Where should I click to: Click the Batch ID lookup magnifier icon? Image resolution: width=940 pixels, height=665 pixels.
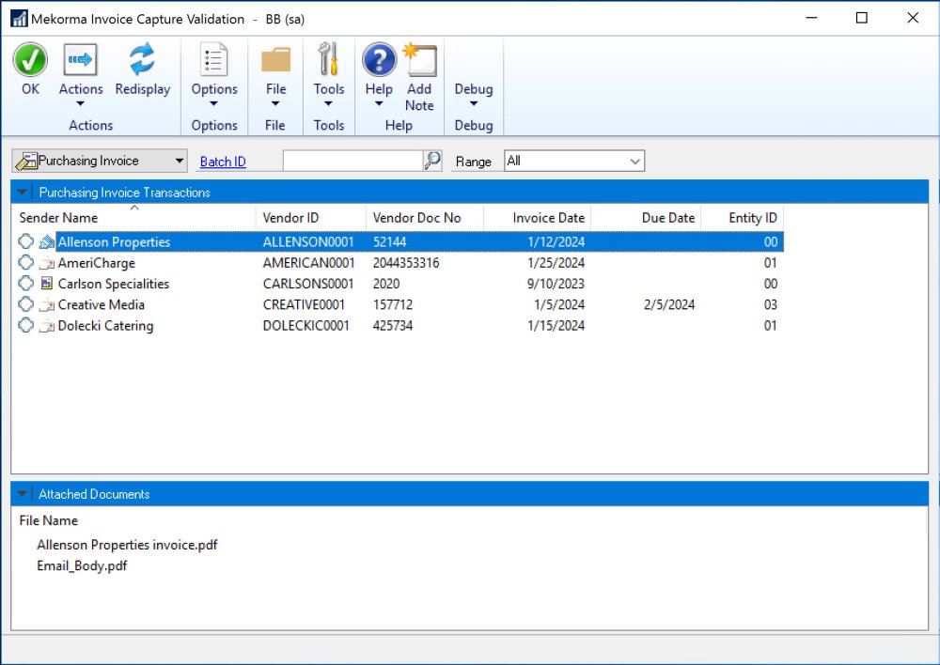tap(432, 162)
